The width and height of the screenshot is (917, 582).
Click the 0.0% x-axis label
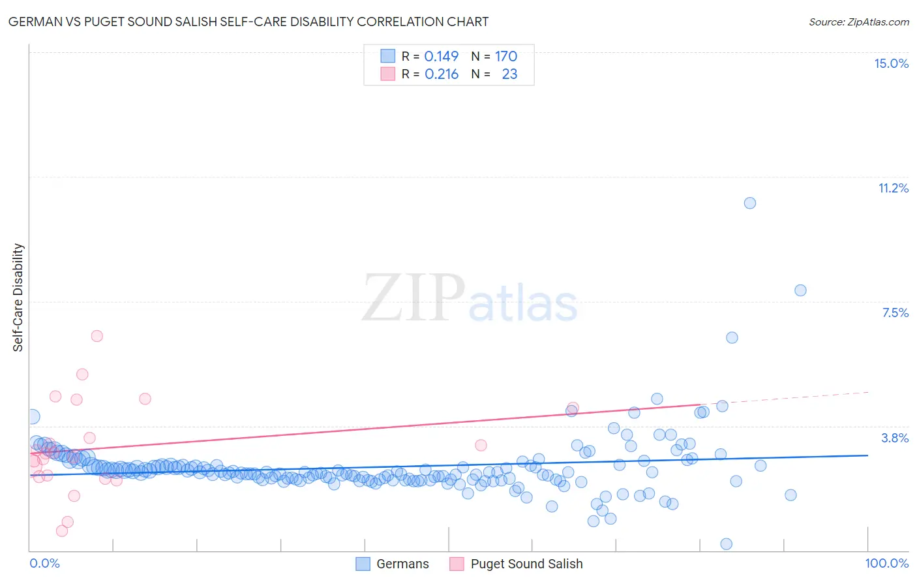44,563
